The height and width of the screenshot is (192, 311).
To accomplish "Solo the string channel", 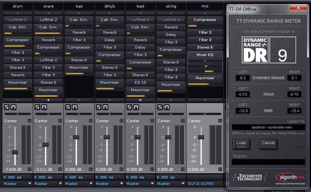I will 160,107.
